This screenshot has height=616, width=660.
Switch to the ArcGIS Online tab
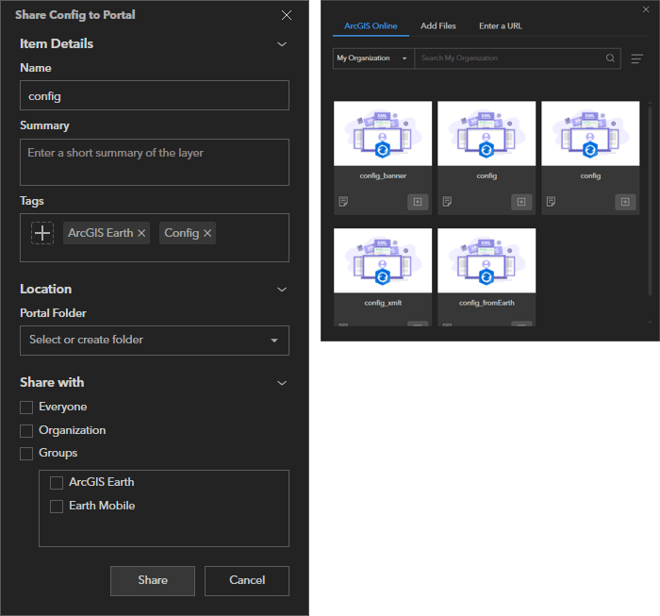click(x=371, y=26)
